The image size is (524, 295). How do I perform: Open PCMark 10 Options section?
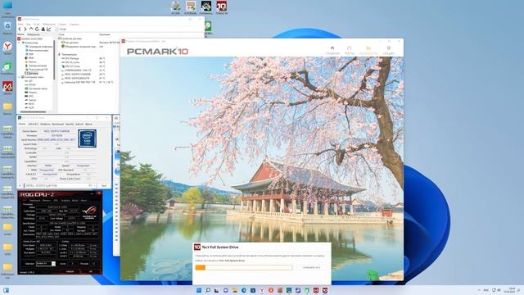389,51
